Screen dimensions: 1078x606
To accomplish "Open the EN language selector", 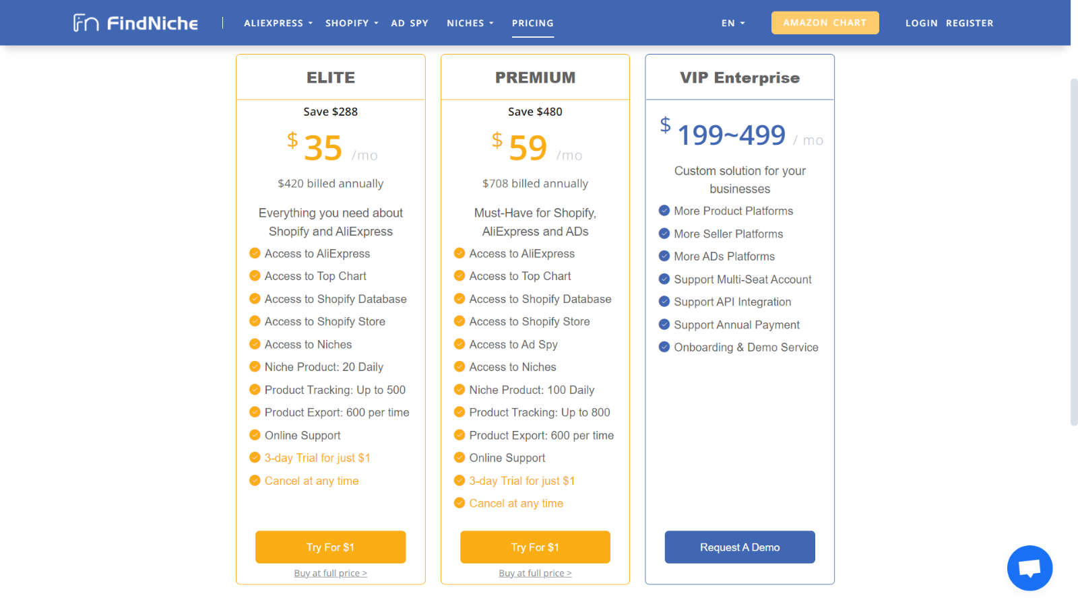I will 733,23.
